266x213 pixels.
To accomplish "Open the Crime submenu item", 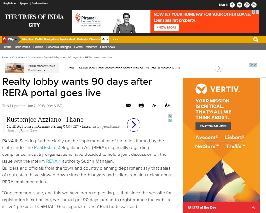I will [8, 47].
